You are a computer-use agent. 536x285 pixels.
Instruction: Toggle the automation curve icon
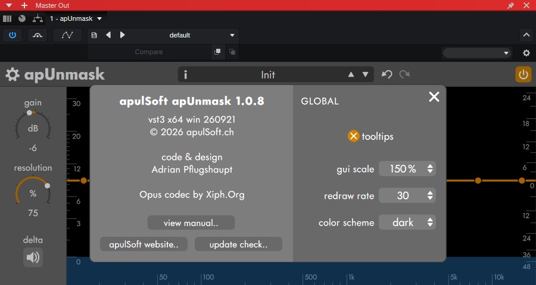(67, 35)
